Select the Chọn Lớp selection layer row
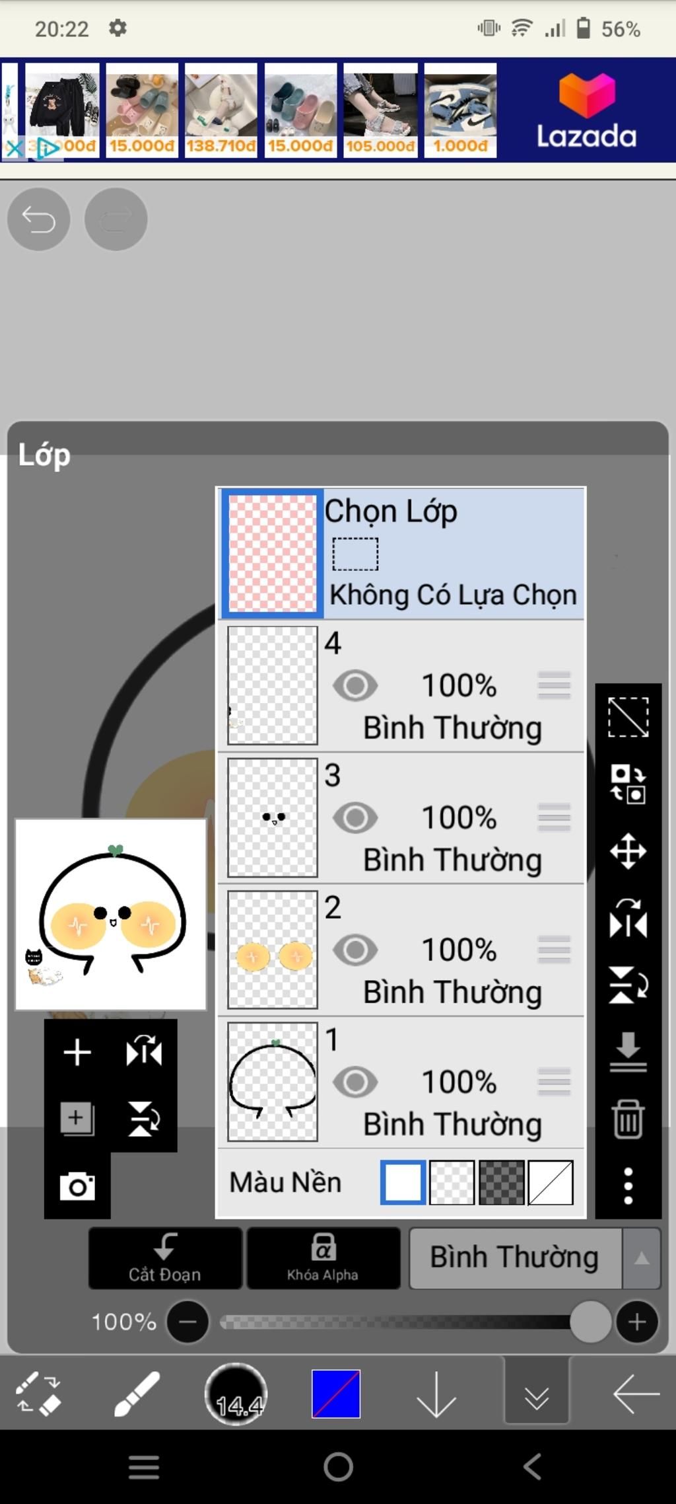This screenshot has height=1504, width=676. tap(401, 554)
